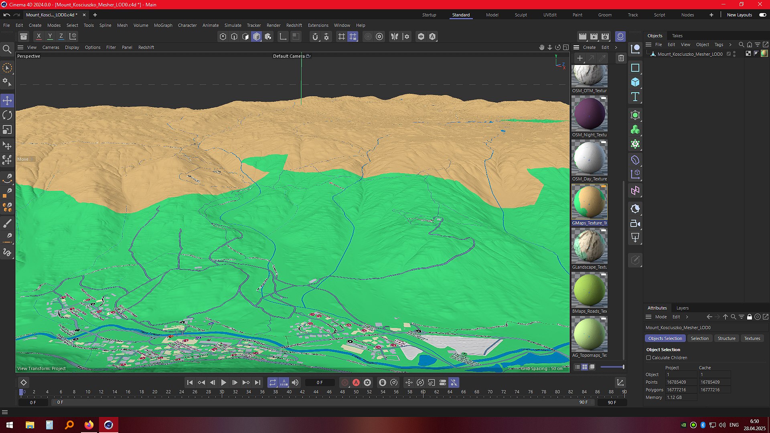Select the Rotate tool in left toolbar
Image resolution: width=770 pixels, height=433 pixels.
[x=7, y=115]
